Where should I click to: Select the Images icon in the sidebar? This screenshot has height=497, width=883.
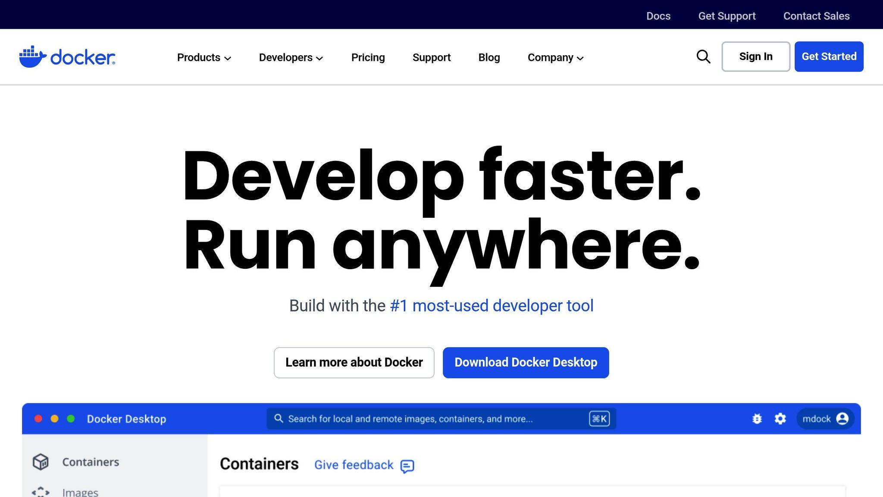40,492
